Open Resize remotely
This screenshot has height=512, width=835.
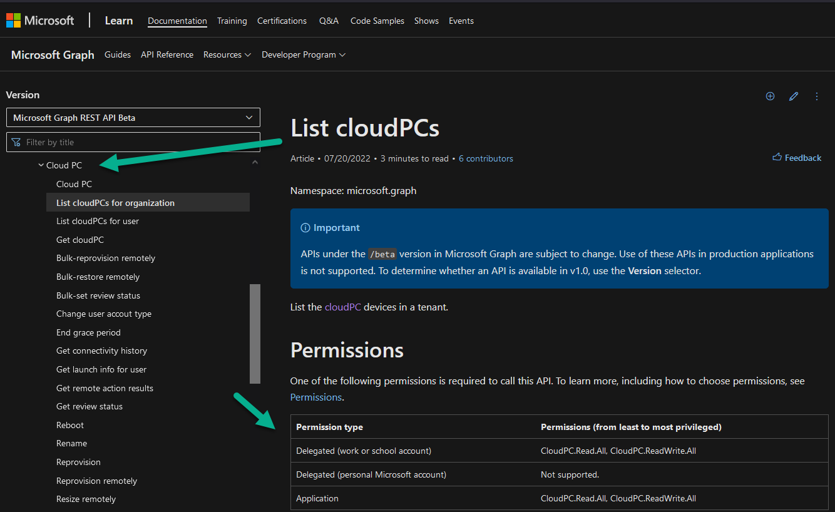86,499
